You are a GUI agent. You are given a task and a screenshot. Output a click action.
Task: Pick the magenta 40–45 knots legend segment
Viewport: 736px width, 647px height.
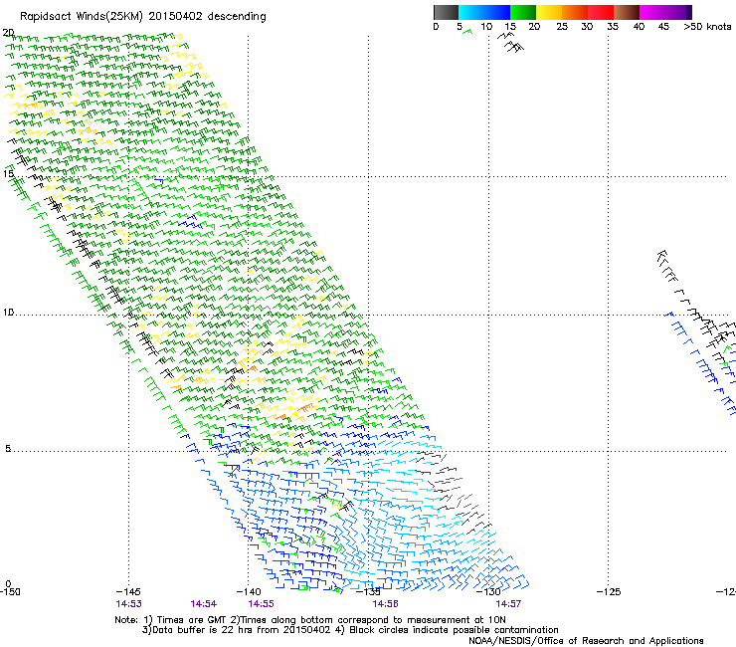(652, 12)
